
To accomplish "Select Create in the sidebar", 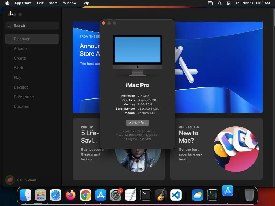I will 32,58.
